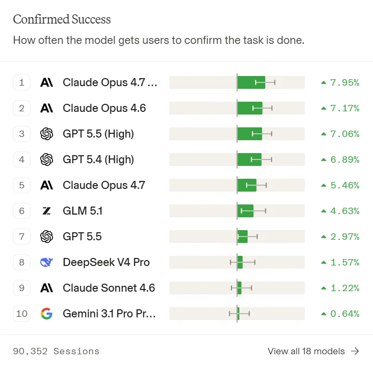Select the Claude Opus 4.7 … model name in first row
This screenshot has width=373, height=365.
110,83
